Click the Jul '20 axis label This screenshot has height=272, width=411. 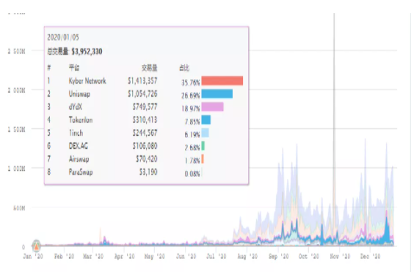(x=217, y=257)
